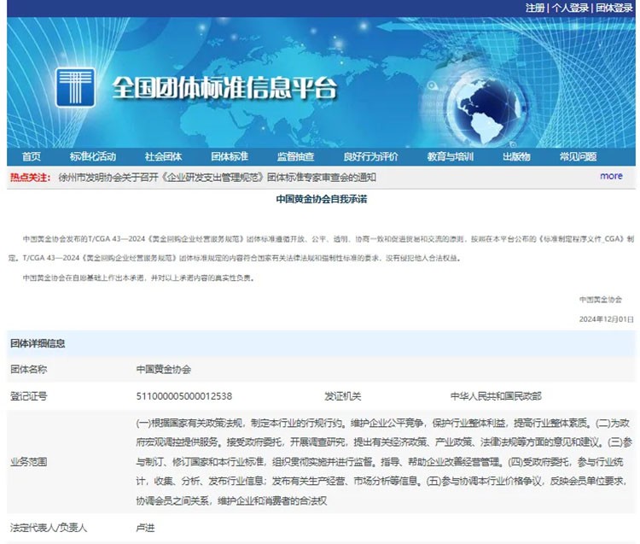Open the 监督抽查 menu item

(x=295, y=156)
